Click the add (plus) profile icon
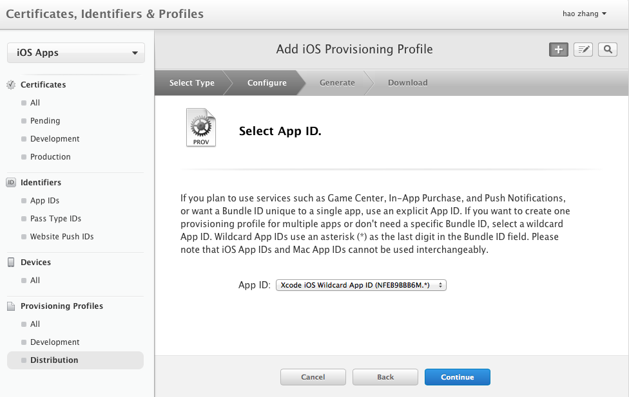Screen dimensions: 629x397 tap(558, 50)
